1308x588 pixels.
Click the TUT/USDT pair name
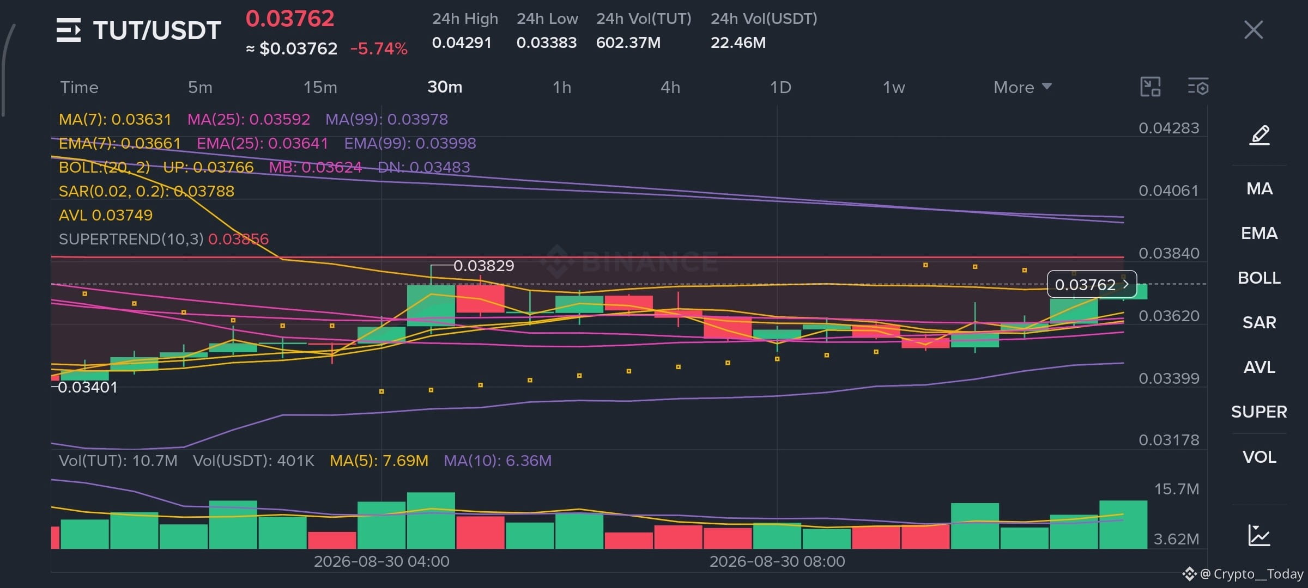(157, 30)
